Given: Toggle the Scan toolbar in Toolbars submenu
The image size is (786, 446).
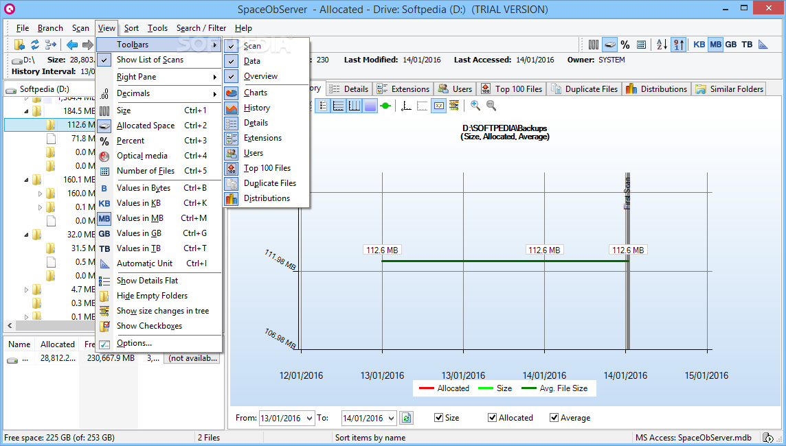Looking at the screenshot, I should [x=267, y=46].
